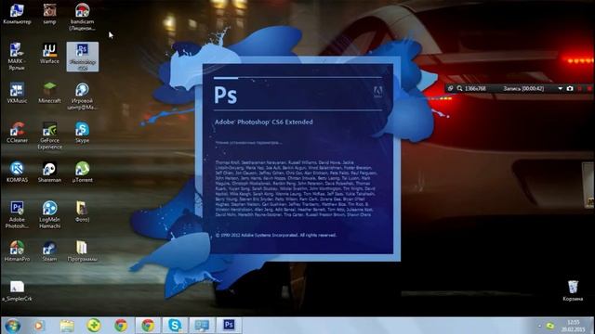The height and width of the screenshot is (334, 595).
Task: Select the Программы folder on desktop
Action: [x=82, y=251]
